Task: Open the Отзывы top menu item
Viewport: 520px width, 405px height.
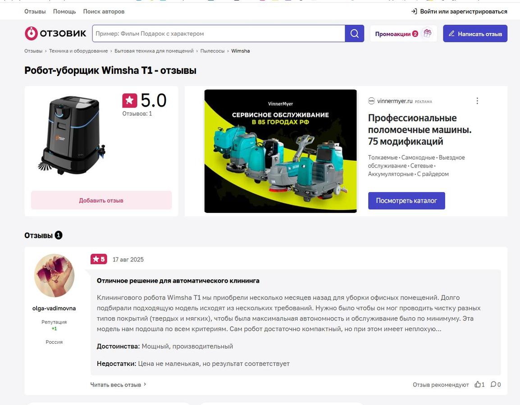Action: (35, 11)
